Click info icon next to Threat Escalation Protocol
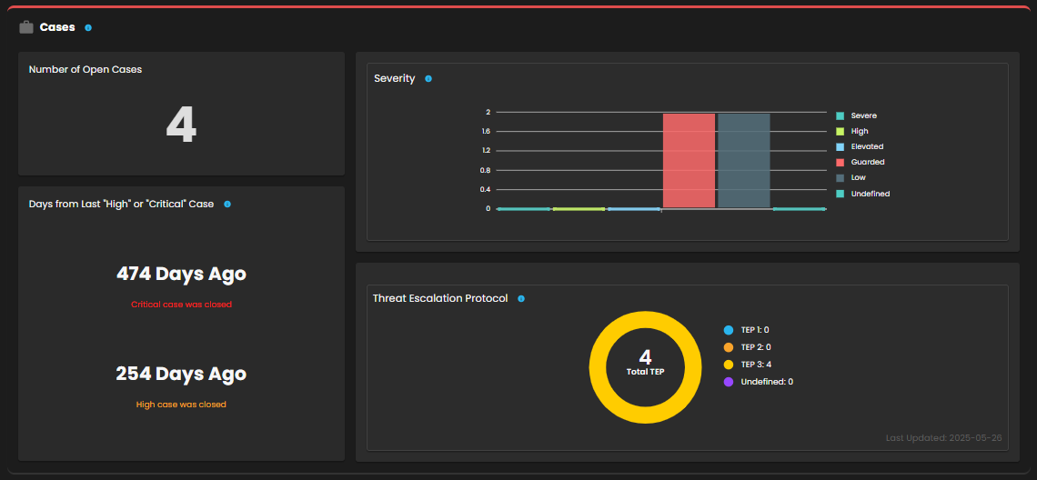 521,299
